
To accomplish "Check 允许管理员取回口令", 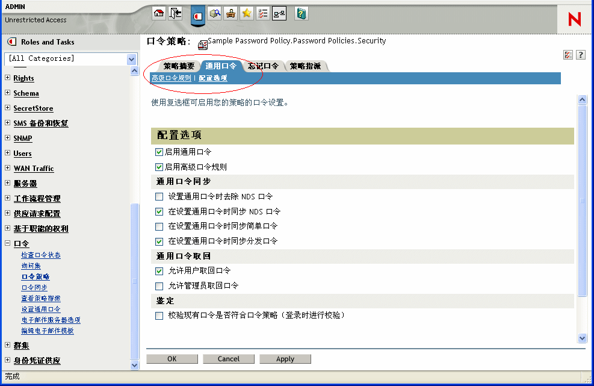I will coord(159,286).
